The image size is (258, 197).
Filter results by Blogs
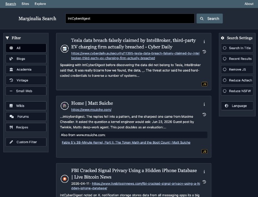tap(26, 59)
